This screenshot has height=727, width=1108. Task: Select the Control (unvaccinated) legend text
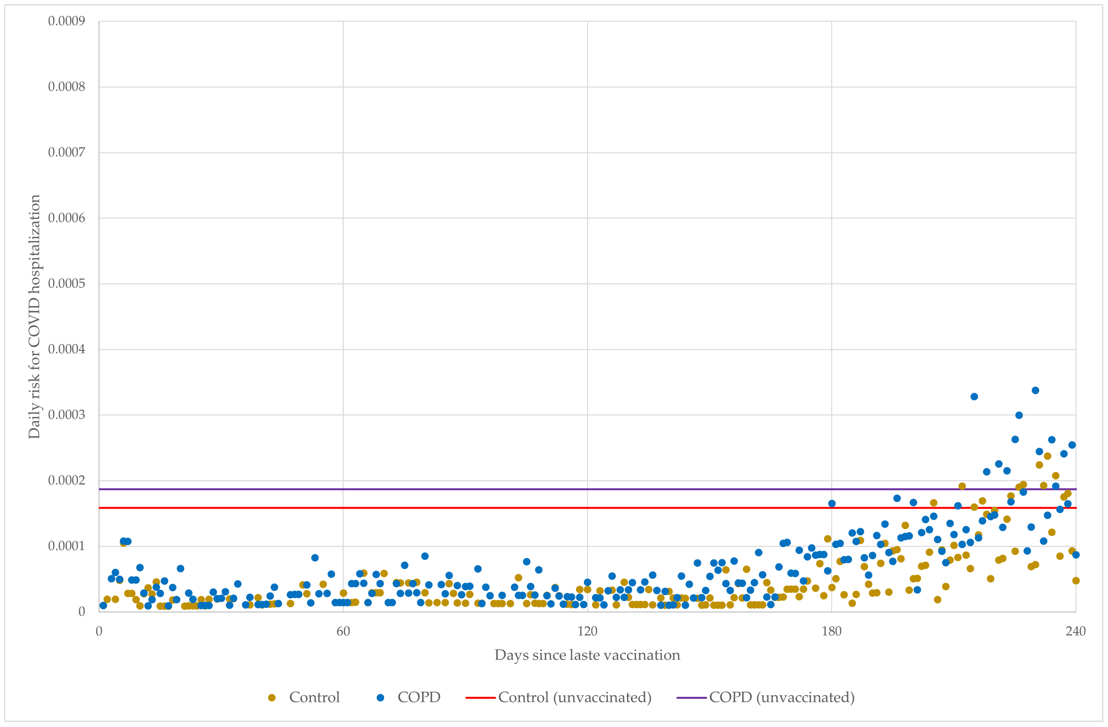(575, 697)
